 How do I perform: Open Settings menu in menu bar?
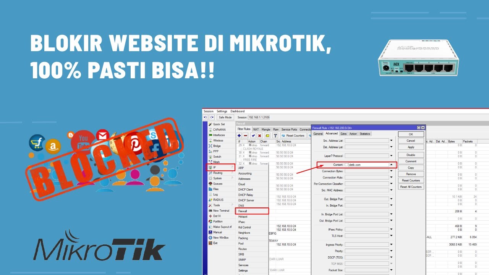(222, 111)
